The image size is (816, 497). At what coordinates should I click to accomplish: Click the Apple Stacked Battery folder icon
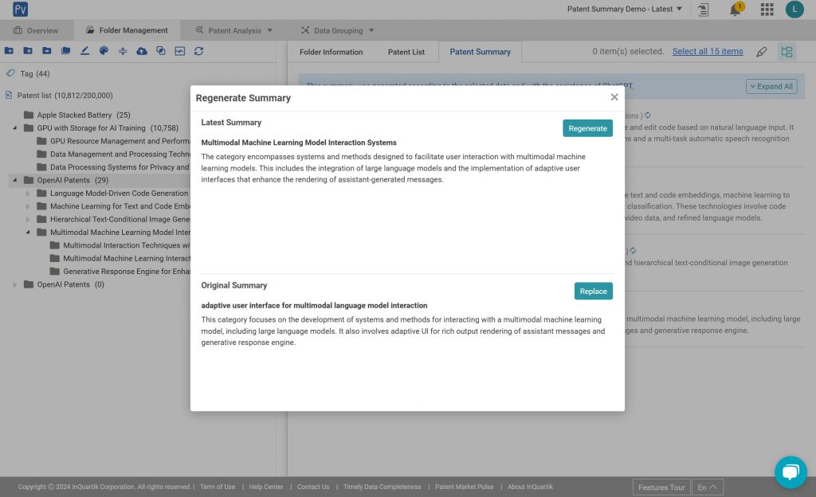click(x=29, y=115)
